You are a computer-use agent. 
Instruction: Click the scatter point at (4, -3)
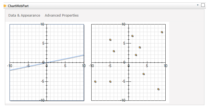click(143, 74)
